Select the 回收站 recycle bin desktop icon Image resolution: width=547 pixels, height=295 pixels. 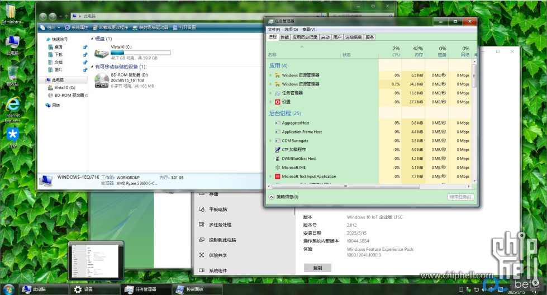tap(12, 76)
